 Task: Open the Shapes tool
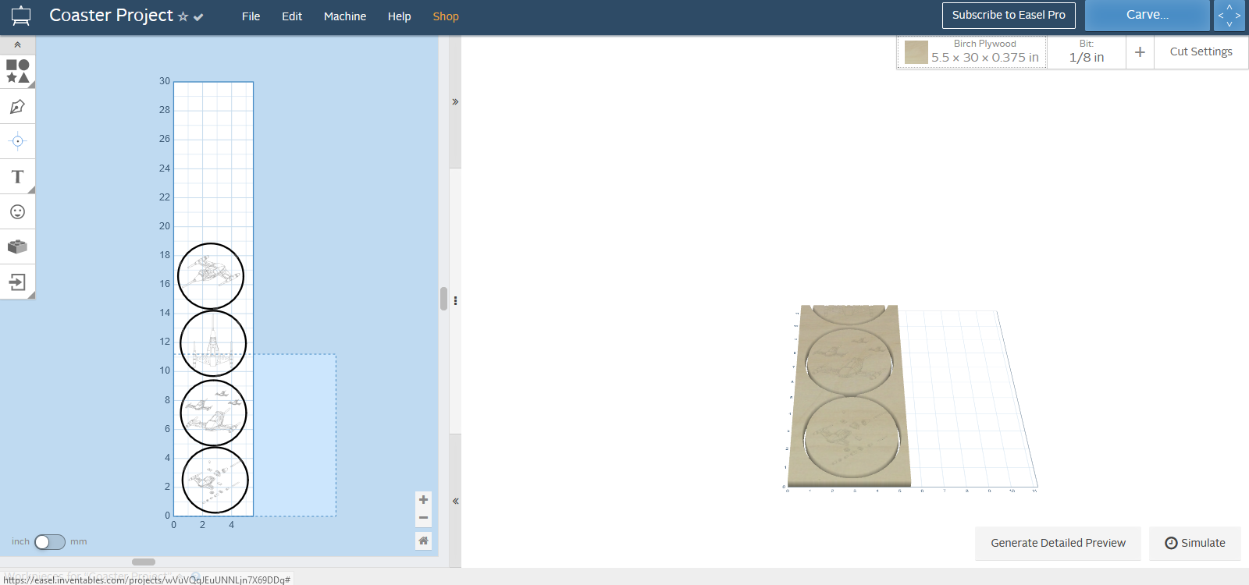point(17,71)
